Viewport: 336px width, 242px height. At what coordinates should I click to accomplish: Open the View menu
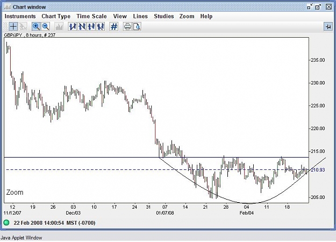click(x=120, y=16)
